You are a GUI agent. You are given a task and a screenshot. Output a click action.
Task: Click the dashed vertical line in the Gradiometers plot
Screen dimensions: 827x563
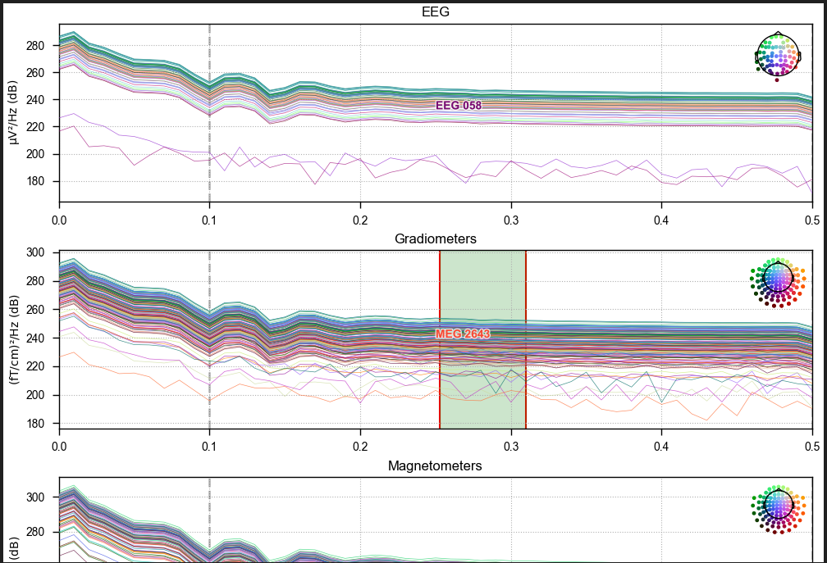(x=210, y=340)
